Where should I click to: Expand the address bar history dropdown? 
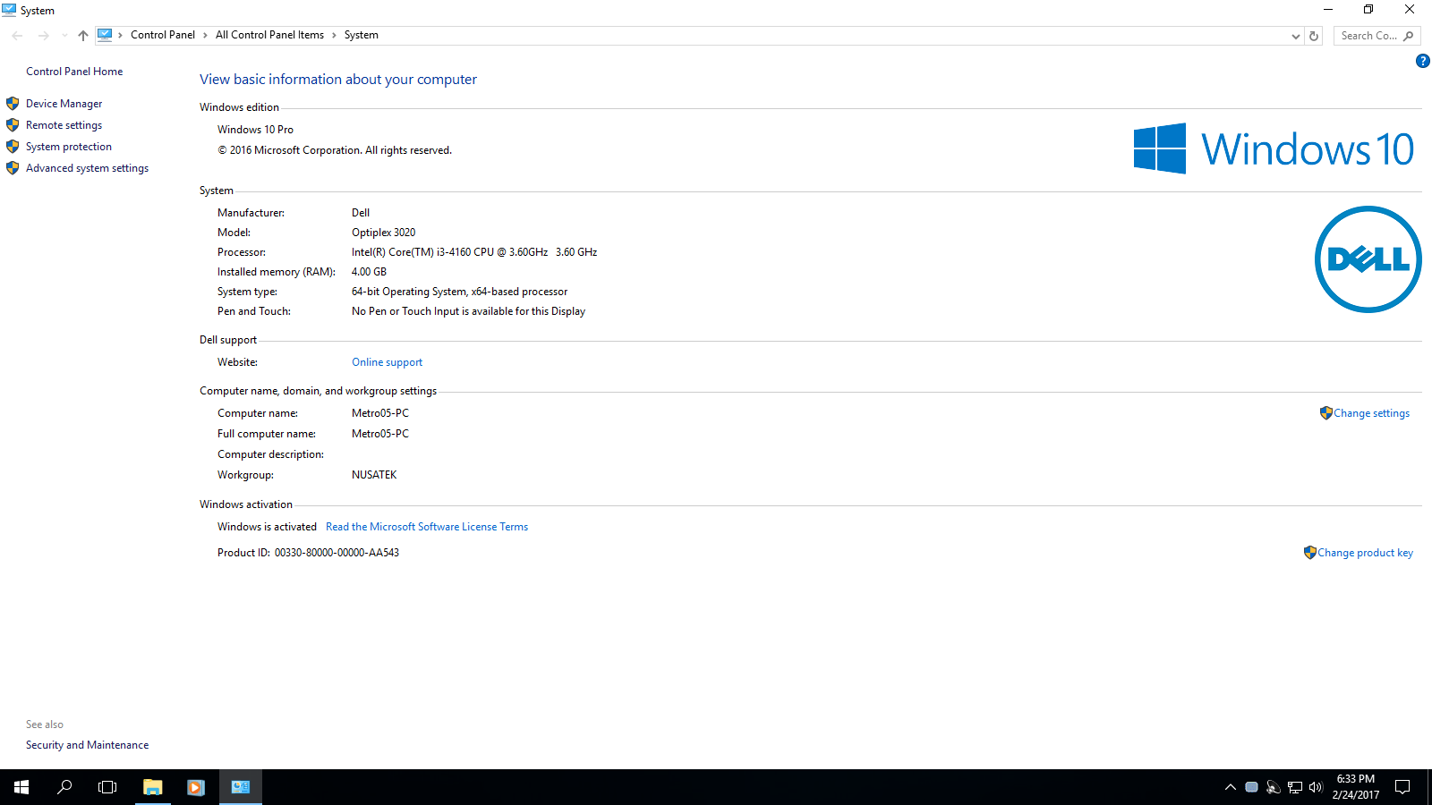pos(1295,36)
